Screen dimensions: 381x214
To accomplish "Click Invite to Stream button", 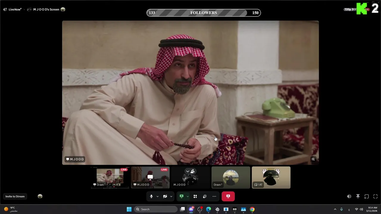I will [15, 196].
